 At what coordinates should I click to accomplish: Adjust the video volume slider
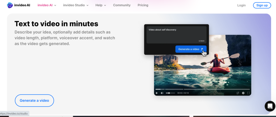pos(170,93)
